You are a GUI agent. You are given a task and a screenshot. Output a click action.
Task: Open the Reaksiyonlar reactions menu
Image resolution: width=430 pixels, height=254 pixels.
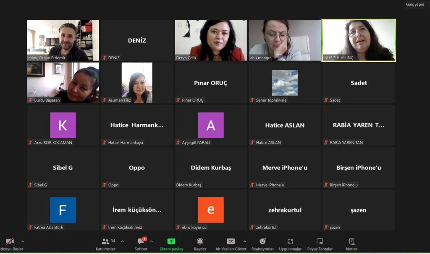(263, 241)
